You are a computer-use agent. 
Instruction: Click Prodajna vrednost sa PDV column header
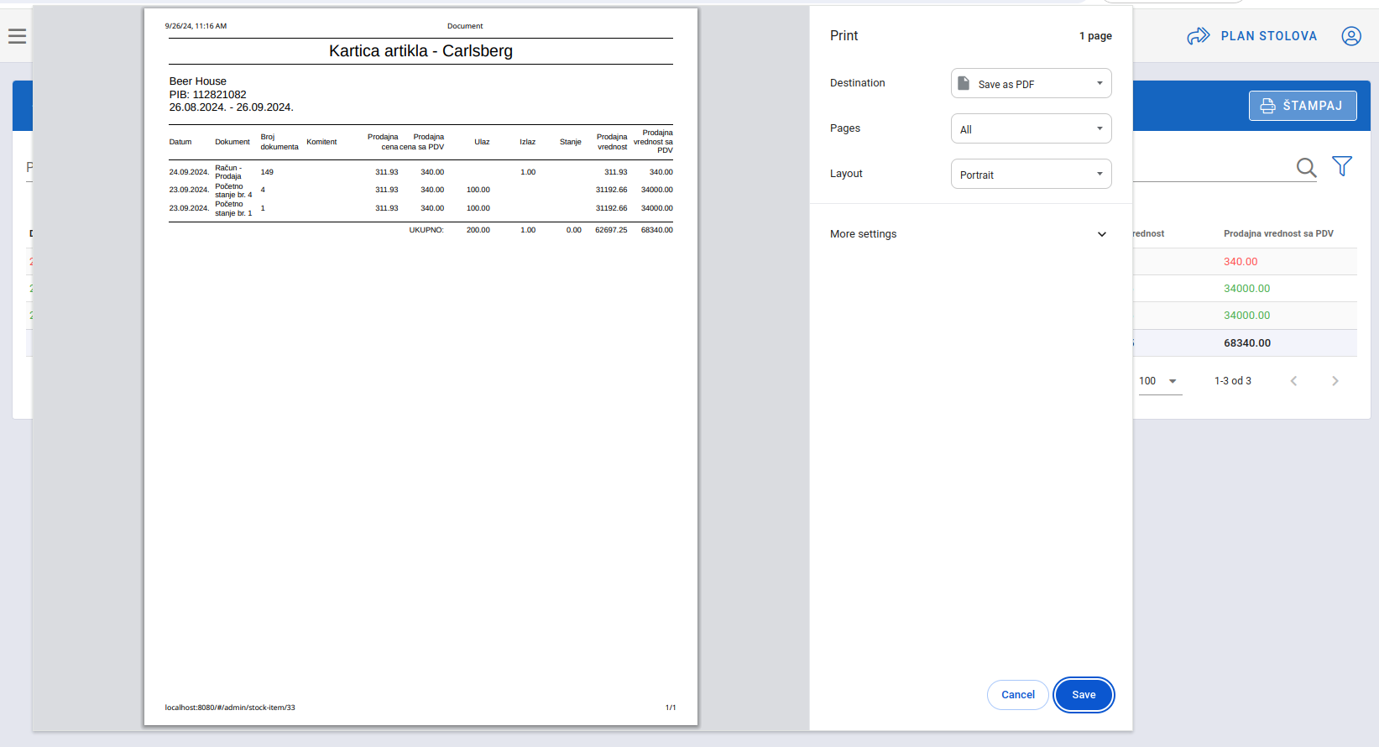tap(1278, 233)
